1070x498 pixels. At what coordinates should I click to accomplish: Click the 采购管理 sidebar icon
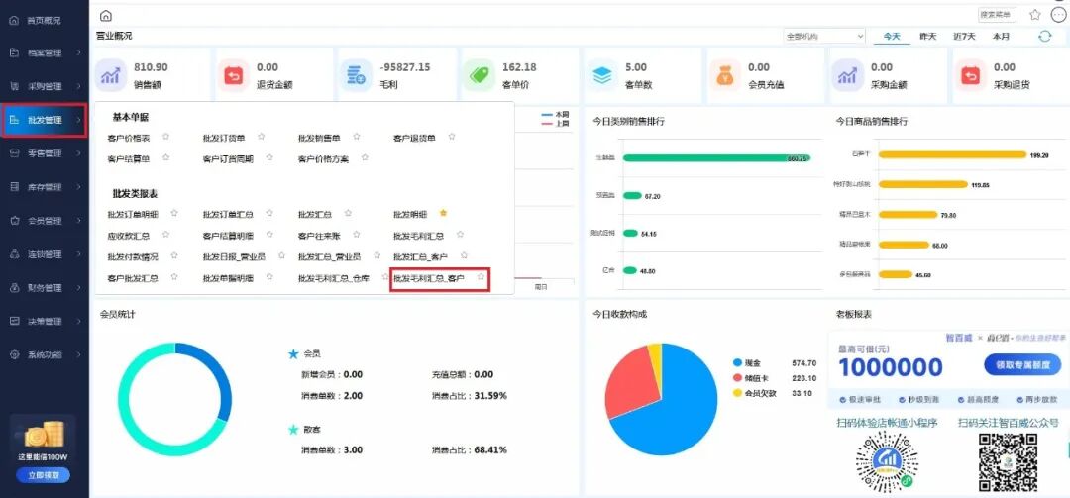14,87
